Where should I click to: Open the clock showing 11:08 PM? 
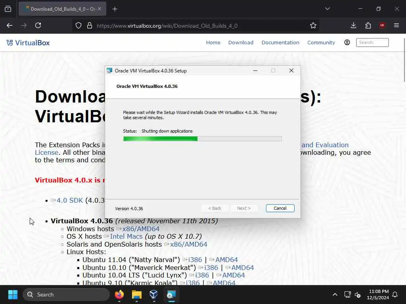[378, 294]
